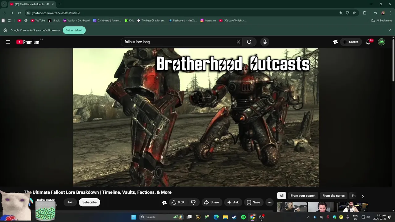Open the Drake Kateri channel link

point(45,200)
